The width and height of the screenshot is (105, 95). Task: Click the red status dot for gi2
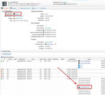[x=1, y=69]
